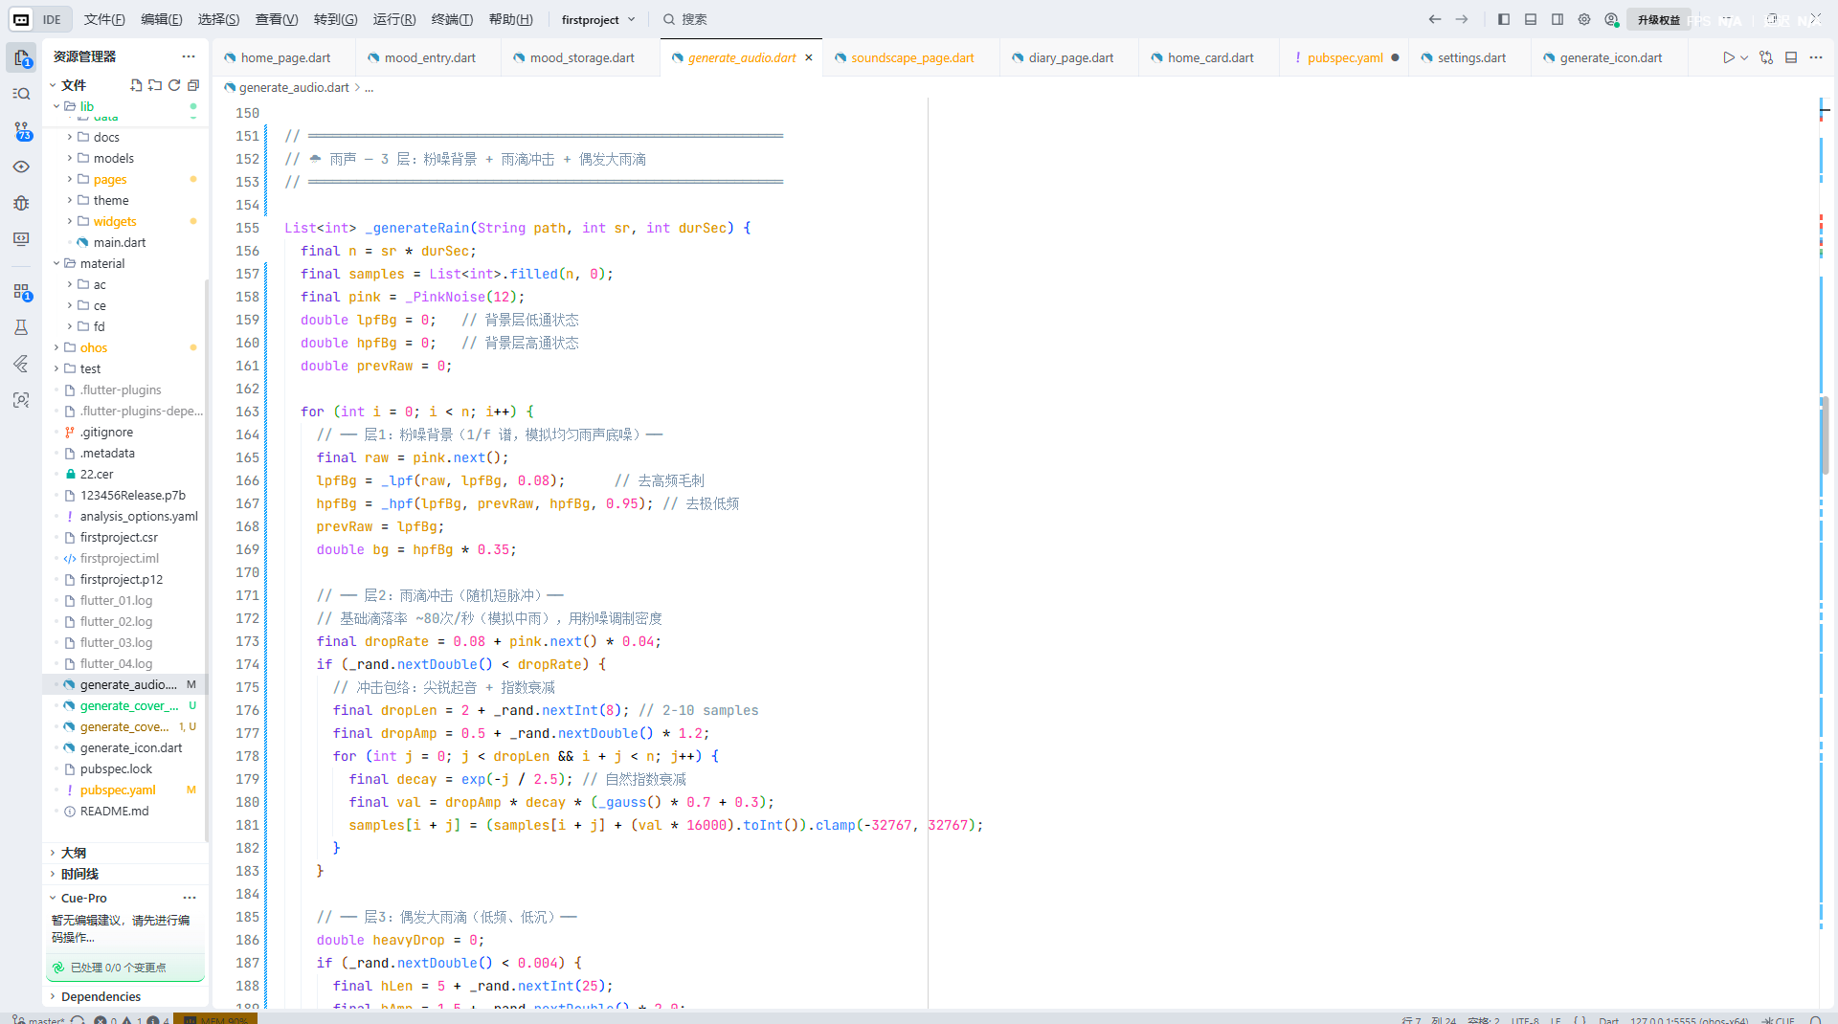The height and width of the screenshot is (1024, 1838).
Task: Open the 资源管理器 more actions menu
Action: (x=189, y=56)
